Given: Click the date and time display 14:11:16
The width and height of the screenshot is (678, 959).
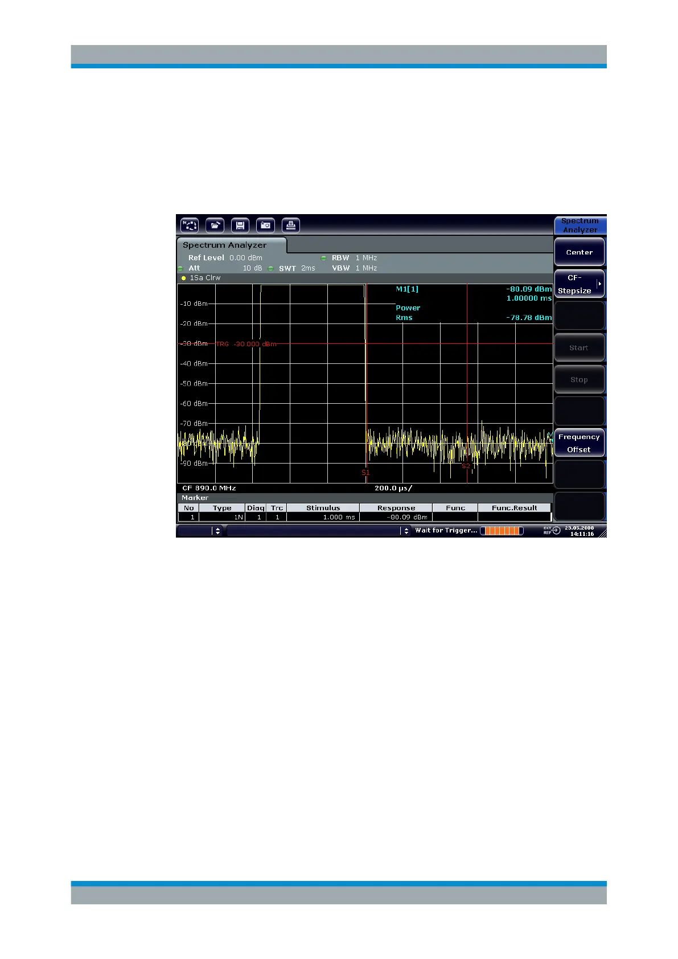Looking at the screenshot, I should (580, 531).
